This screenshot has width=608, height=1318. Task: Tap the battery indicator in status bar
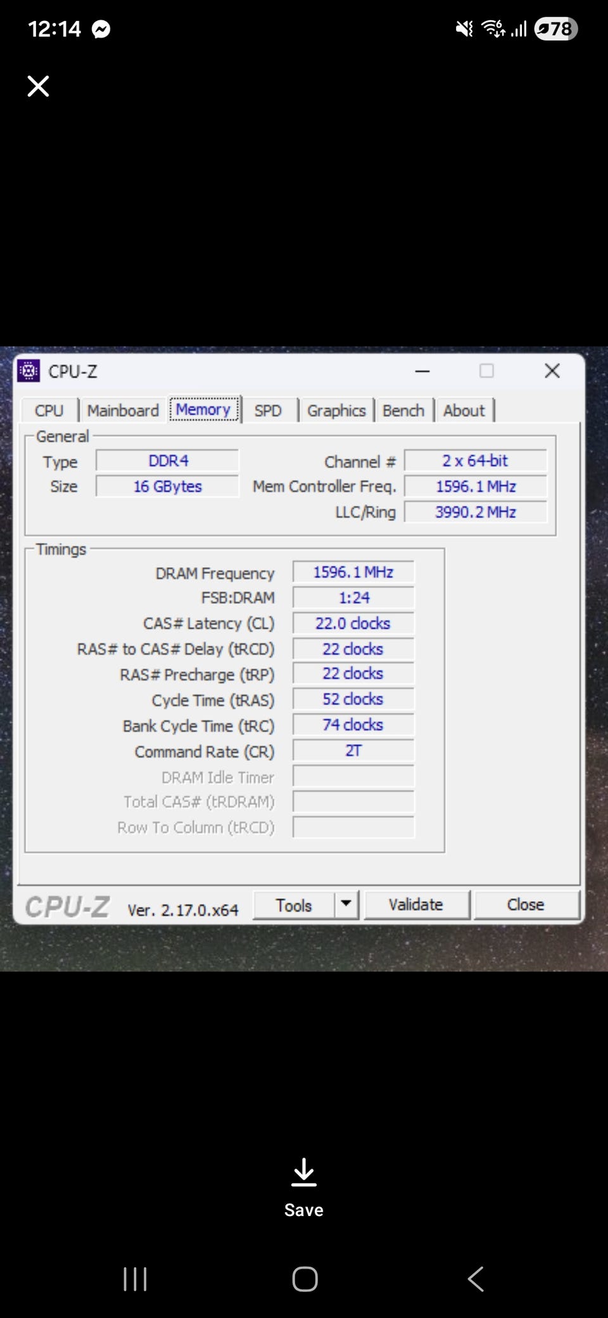(x=556, y=29)
